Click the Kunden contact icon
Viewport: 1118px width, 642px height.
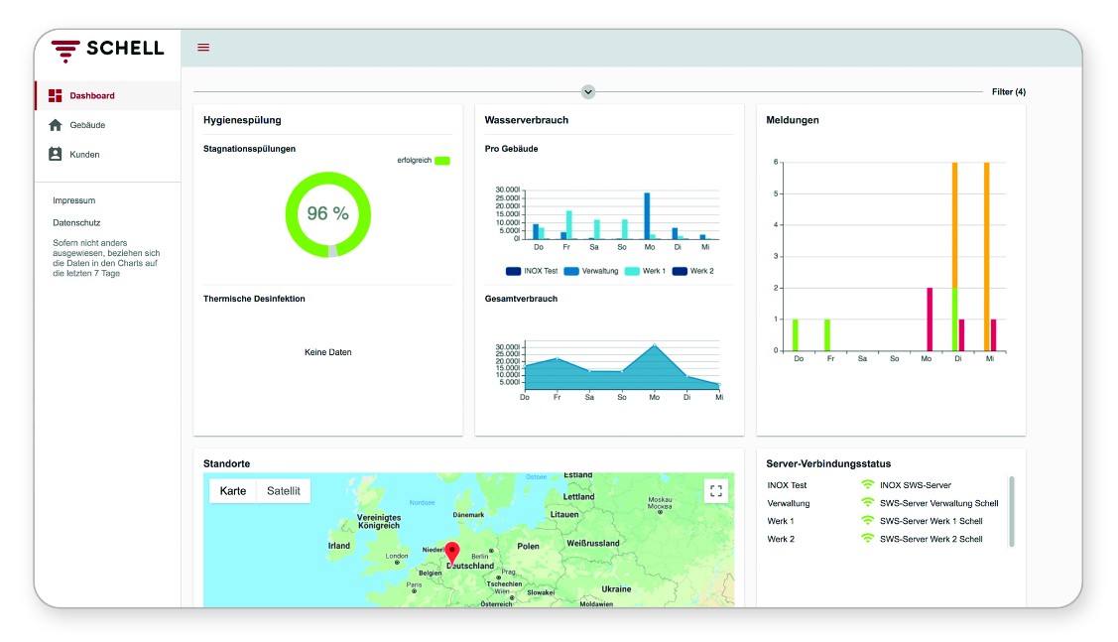pyautogui.click(x=55, y=154)
